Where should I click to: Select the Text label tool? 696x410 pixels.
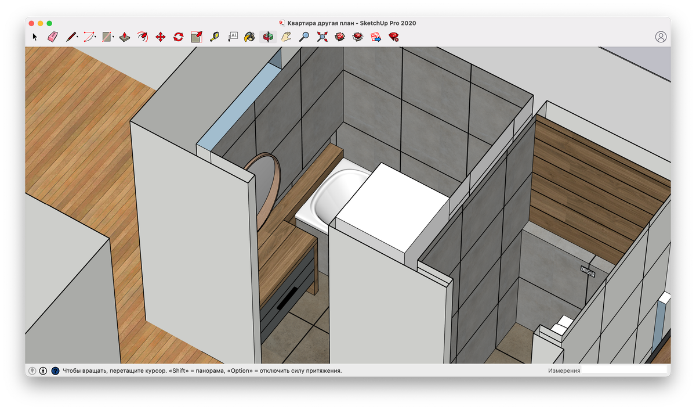click(x=233, y=37)
